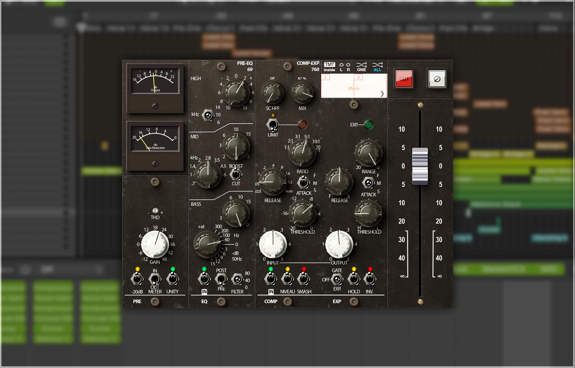575x368 pixels.
Task: Toggle the TMT inside button
Action: coord(329,67)
